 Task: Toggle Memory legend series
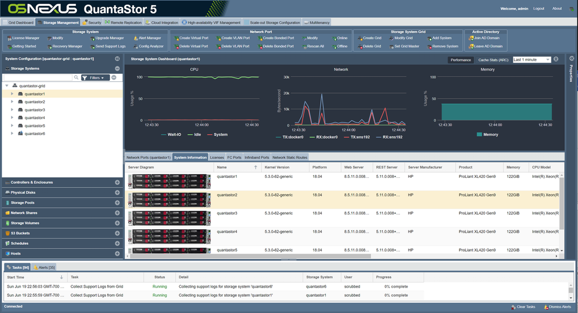pos(487,135)
